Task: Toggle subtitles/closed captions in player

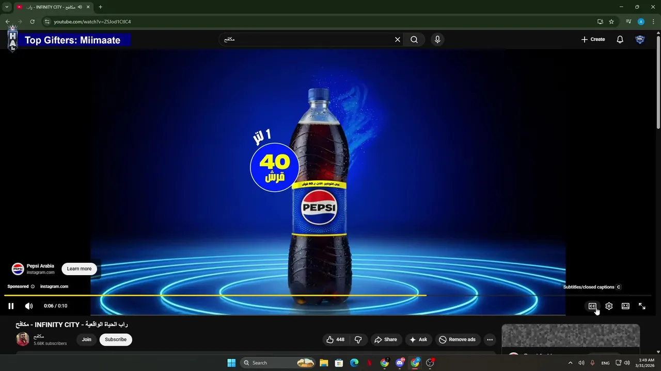Action: coord(592,306)
